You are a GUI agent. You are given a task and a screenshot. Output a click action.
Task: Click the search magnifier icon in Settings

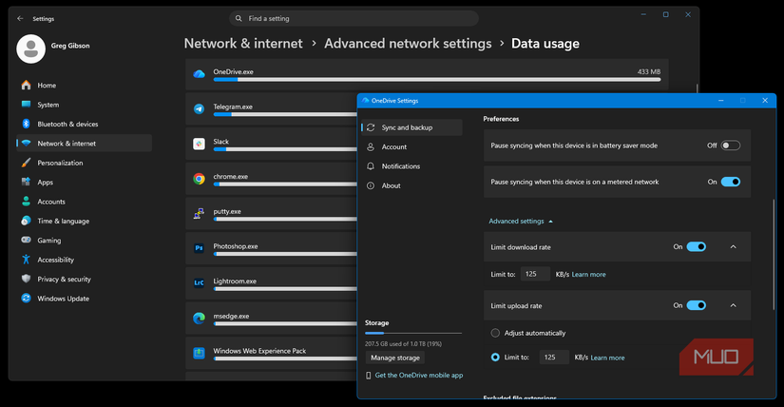(x=239, y=18)
